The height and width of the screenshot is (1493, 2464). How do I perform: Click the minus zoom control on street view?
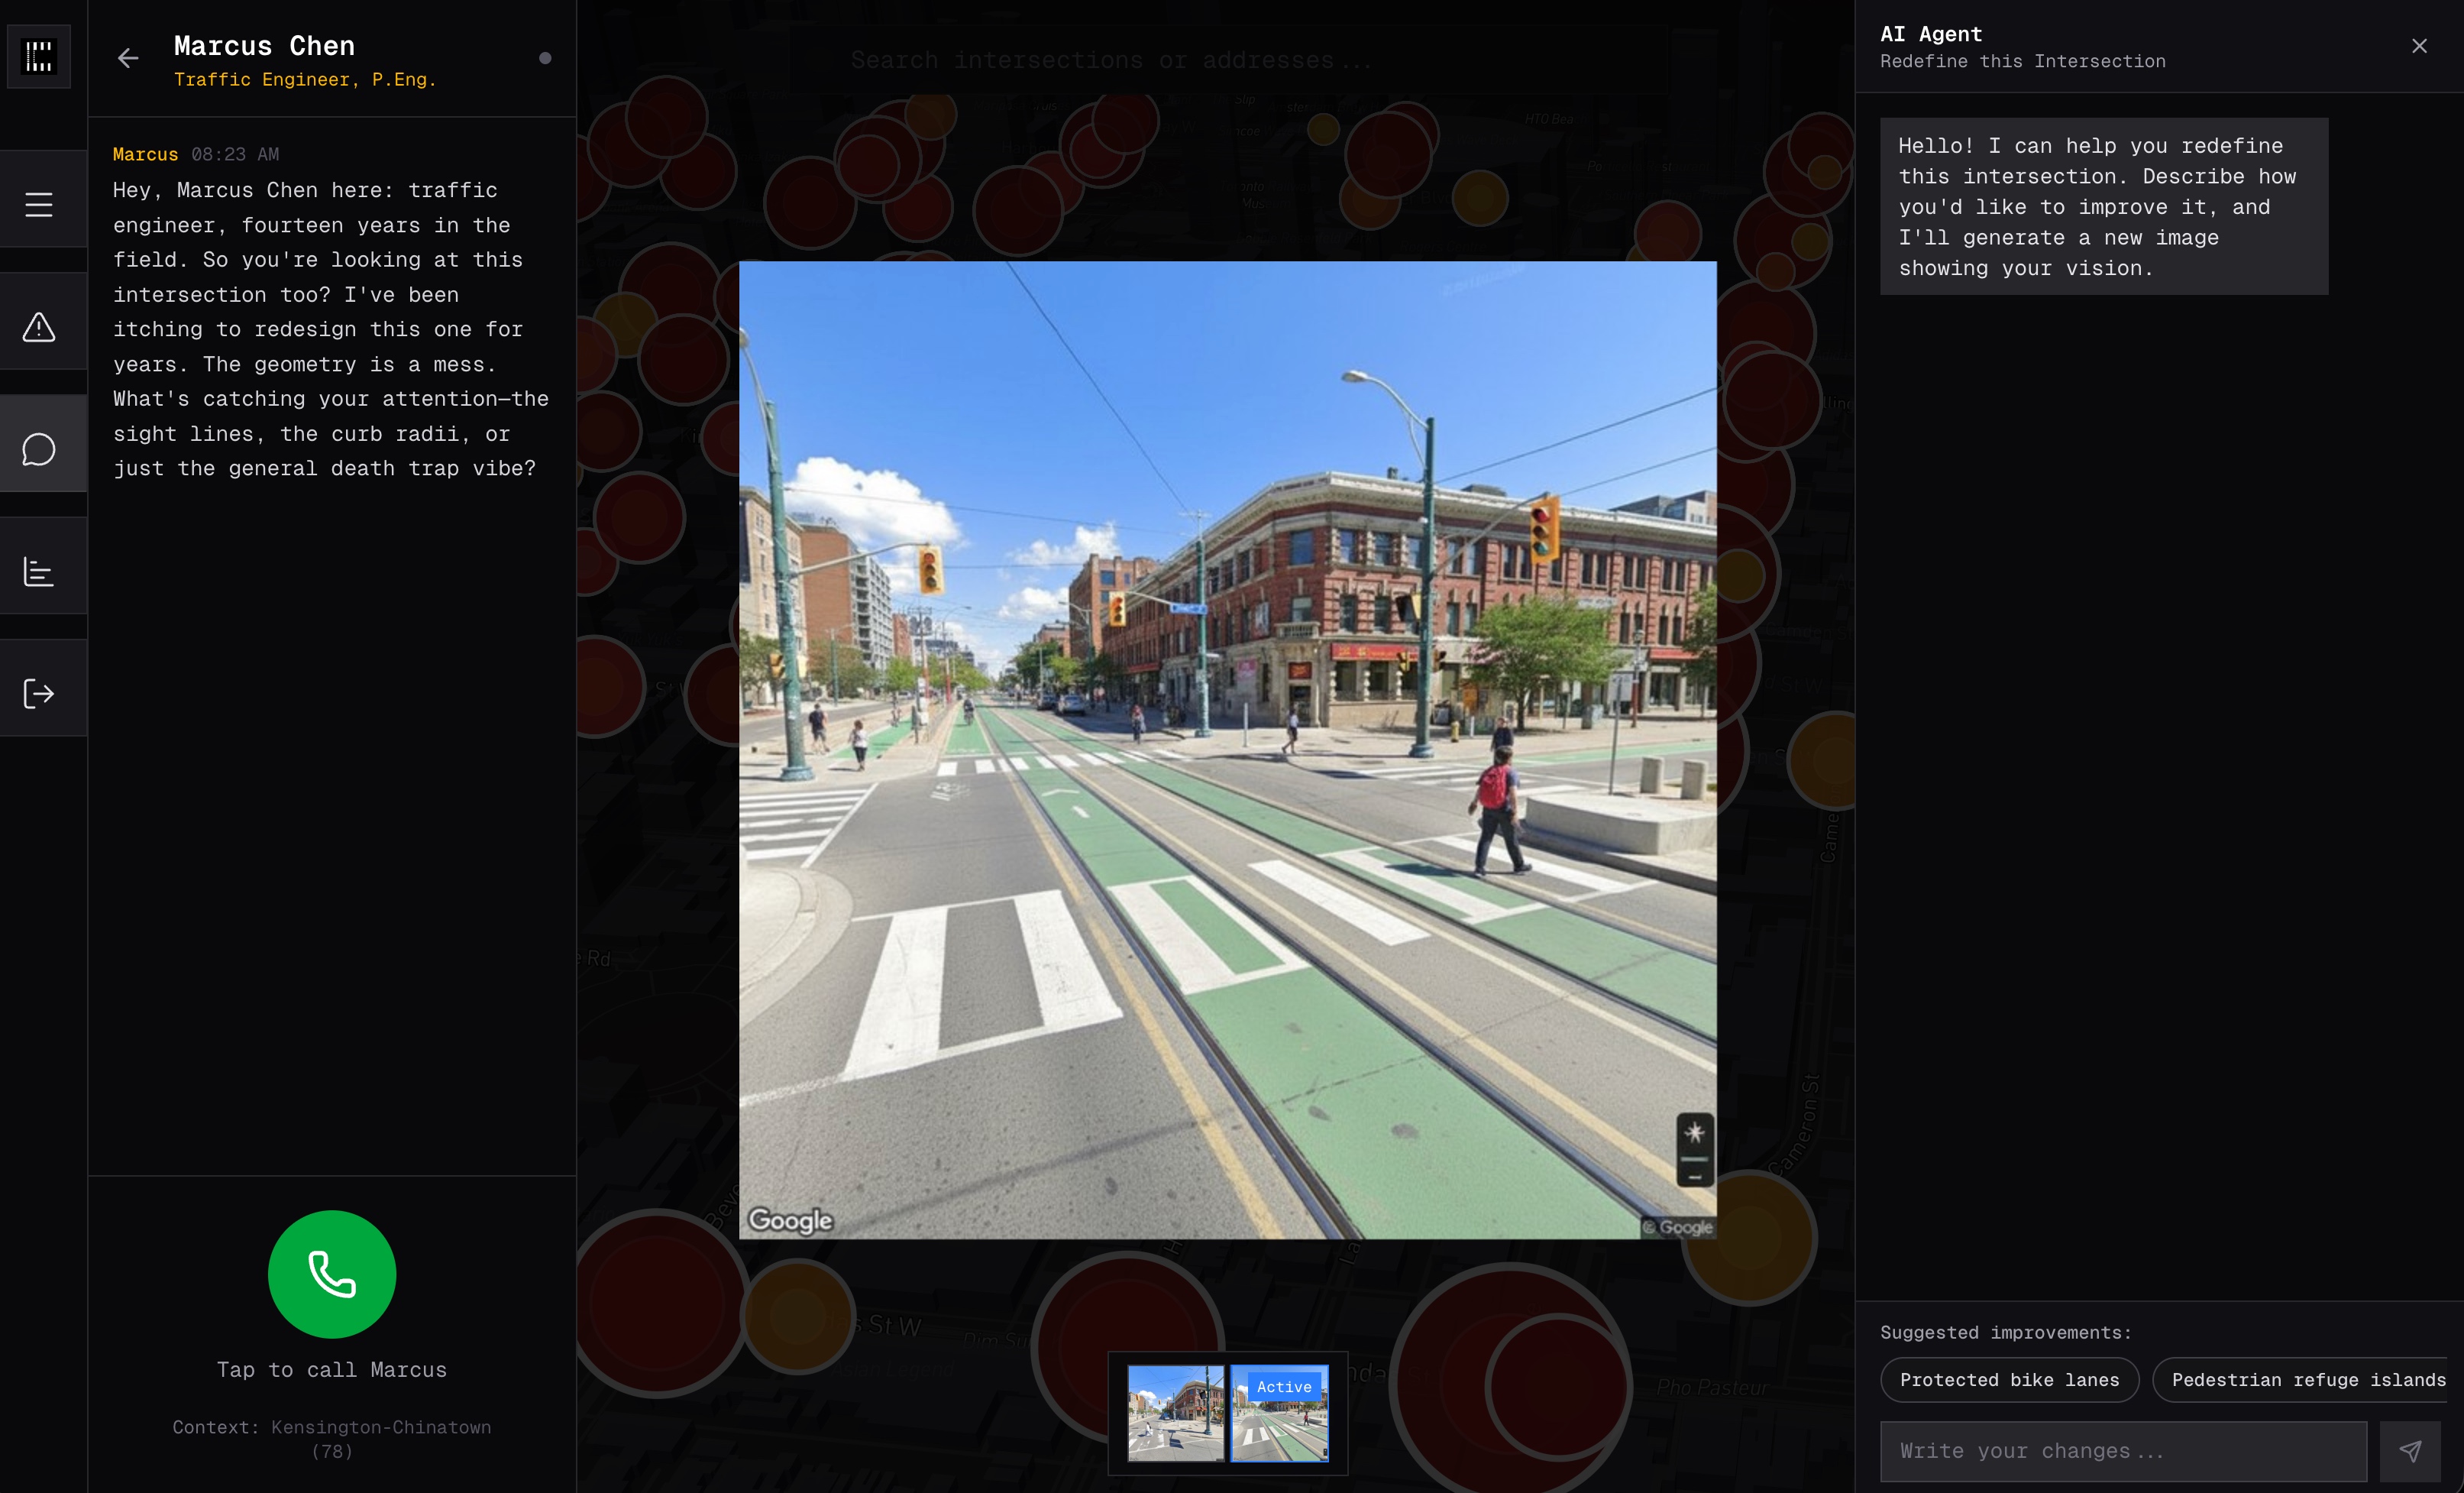(x=1694, y=1176)
